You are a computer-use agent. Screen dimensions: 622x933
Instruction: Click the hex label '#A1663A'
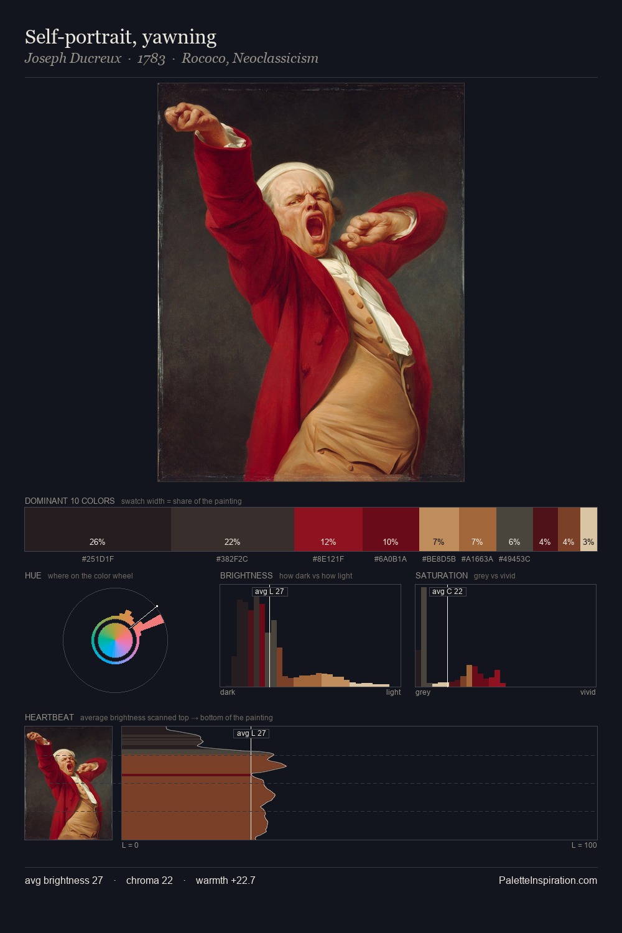click(x=477, y=559)
